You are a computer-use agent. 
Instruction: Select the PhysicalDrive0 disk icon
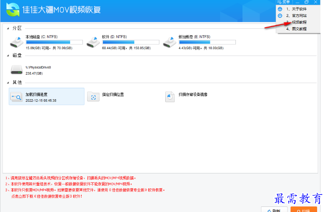point(17,70)
